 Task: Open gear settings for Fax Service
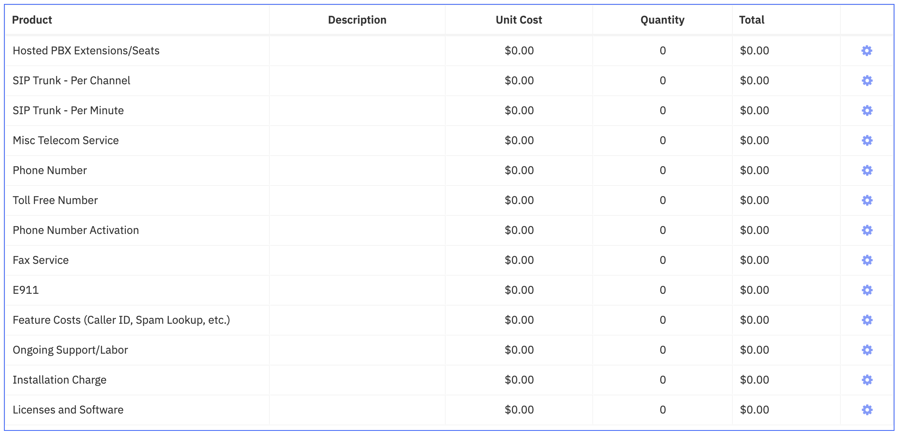click(867, 260)
